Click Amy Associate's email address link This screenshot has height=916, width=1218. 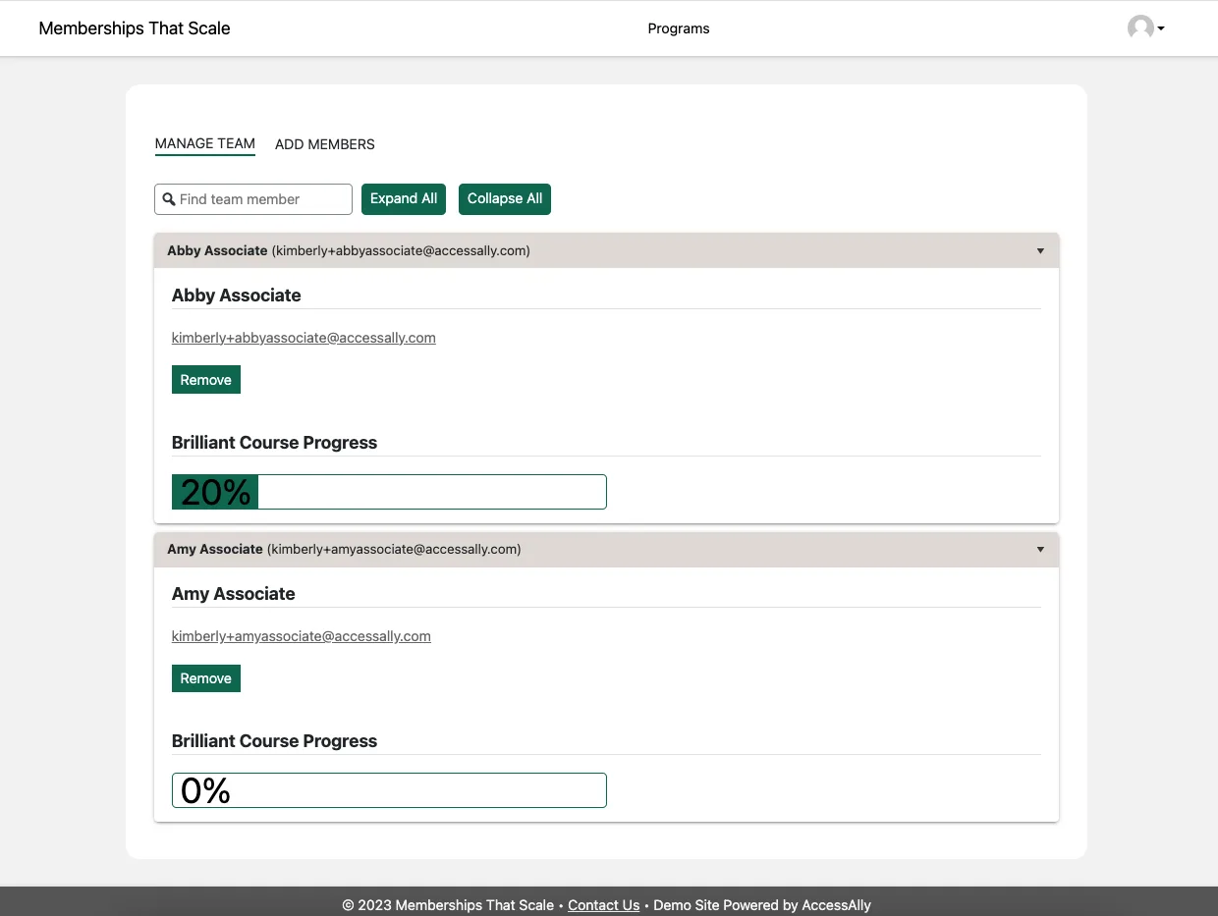click(x=301, y=635)
